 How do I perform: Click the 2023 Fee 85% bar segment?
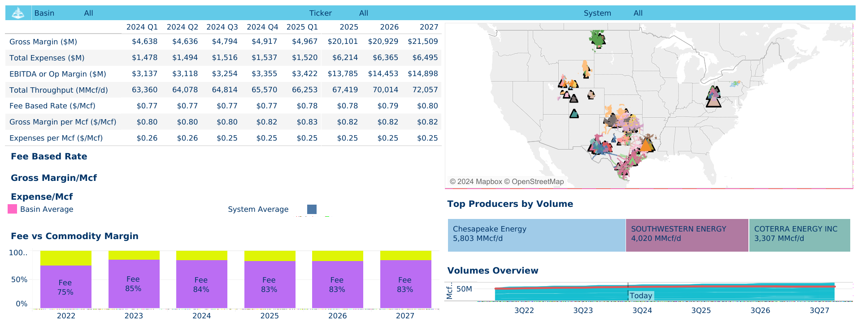pyautogui.click(x=134, y=283)
